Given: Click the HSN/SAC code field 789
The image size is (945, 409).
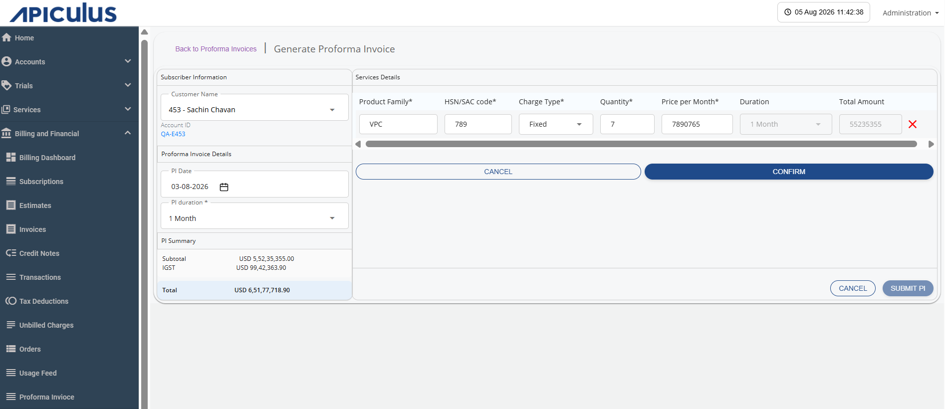Looking at the screenshot, I should (478, 124).
